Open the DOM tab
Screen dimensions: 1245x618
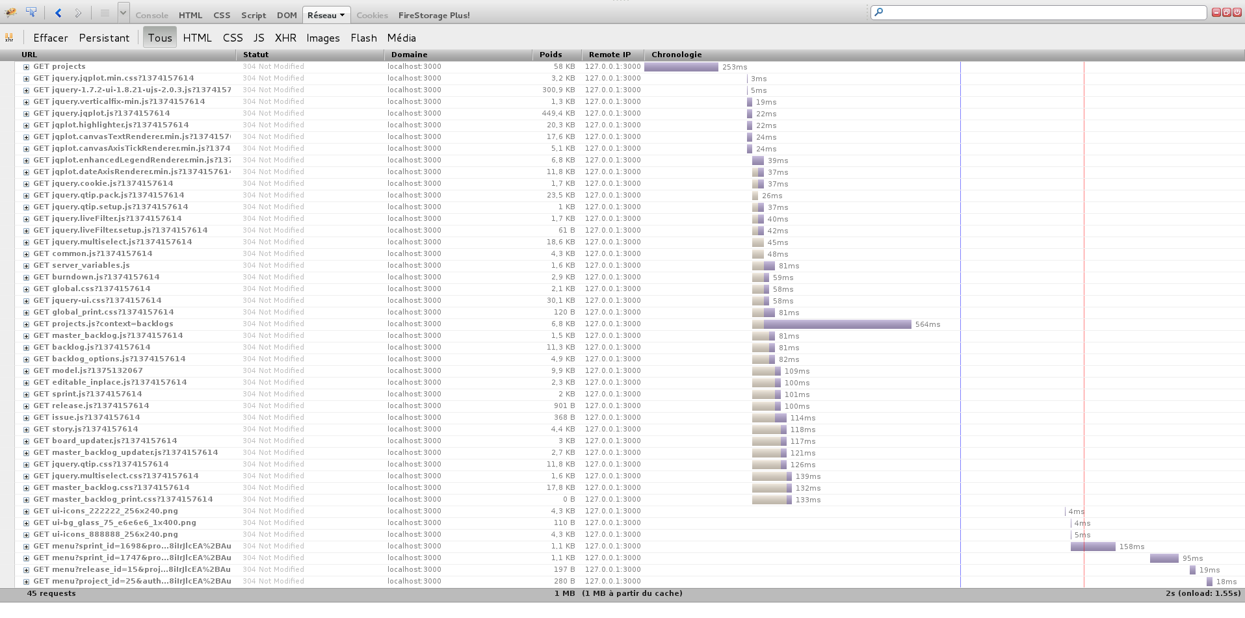pos(287,15)
